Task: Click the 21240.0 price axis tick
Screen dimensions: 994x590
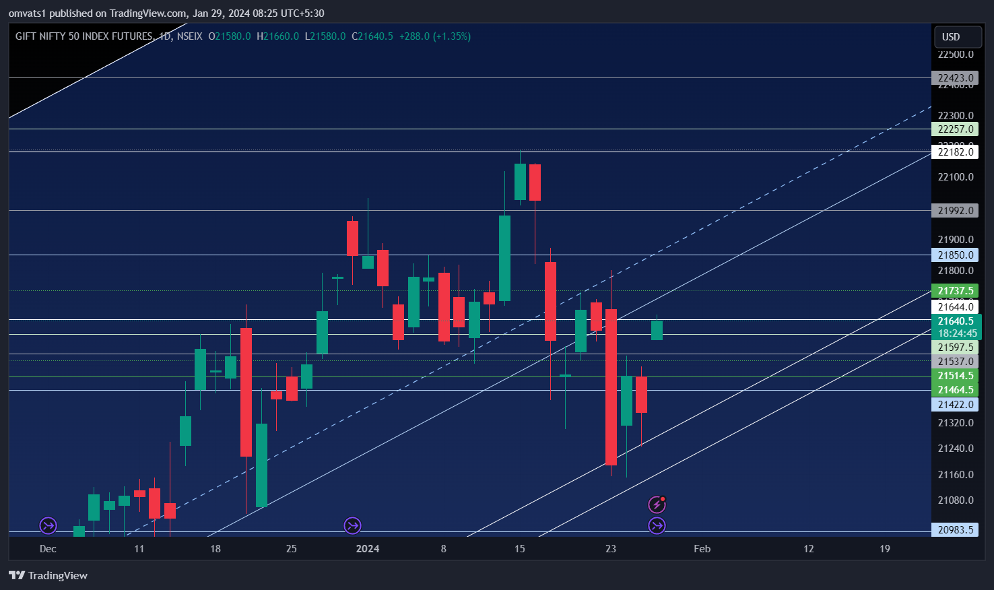Action: point(956,449)
